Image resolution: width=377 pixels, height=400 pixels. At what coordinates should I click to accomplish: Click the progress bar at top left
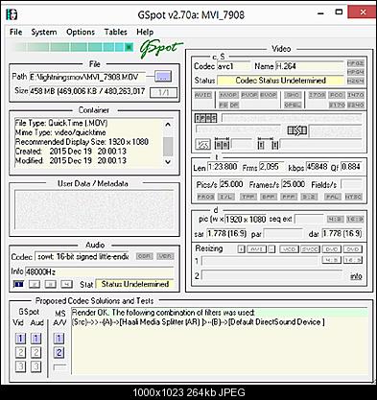click(x=74, y=48)
